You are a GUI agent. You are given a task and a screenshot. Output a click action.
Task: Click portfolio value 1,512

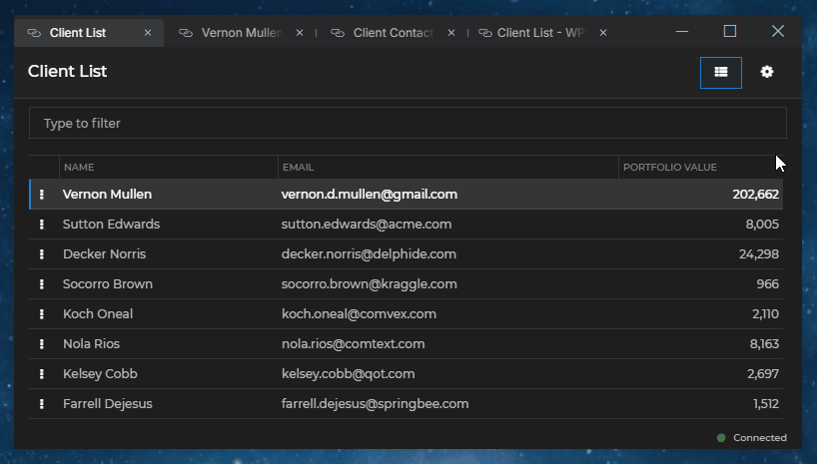coord(766,404)
